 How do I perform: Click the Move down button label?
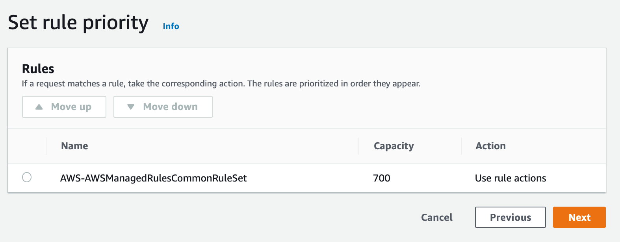(x=170, y=107)
